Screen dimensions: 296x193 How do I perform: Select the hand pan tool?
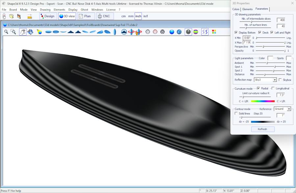point(23,32)
